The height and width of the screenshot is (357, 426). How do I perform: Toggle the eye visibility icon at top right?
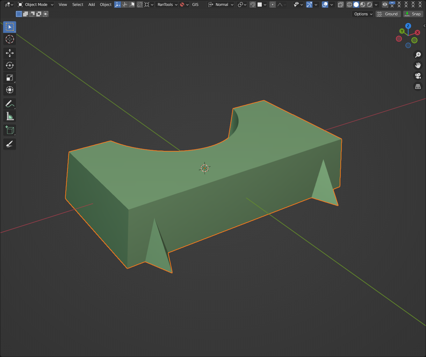(385, 5)
